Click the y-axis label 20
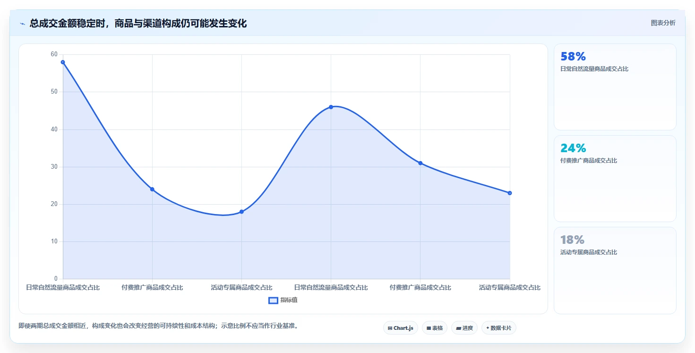Screen dimensions: 695x353 click(54, 204)
